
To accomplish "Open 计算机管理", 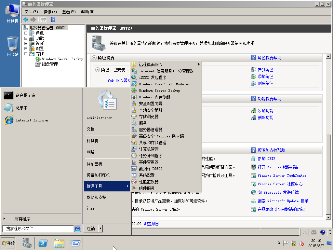I will pos(166,149).
